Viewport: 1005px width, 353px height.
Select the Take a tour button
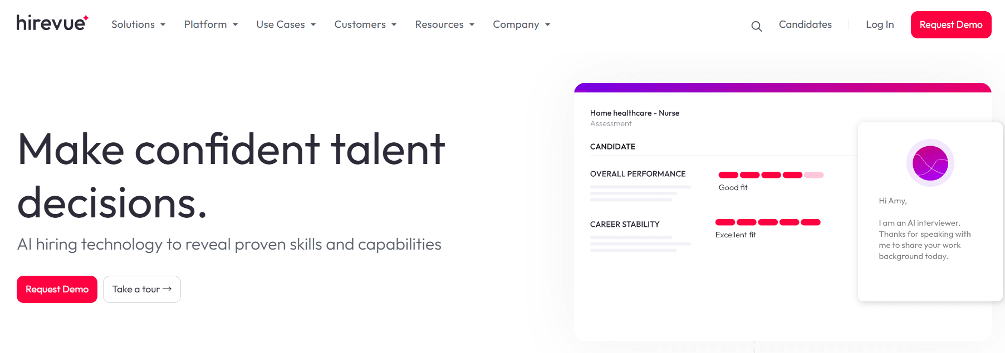[142, 289]
